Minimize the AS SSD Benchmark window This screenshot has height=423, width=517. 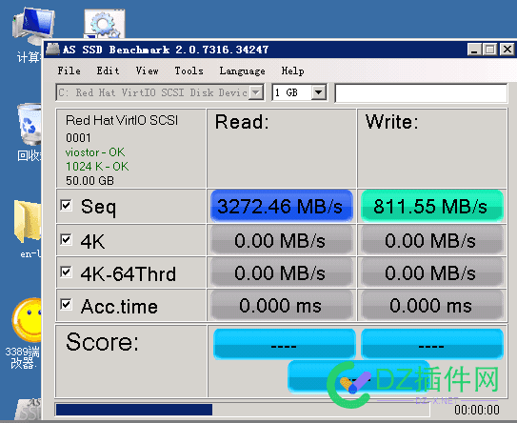(474, 50)
